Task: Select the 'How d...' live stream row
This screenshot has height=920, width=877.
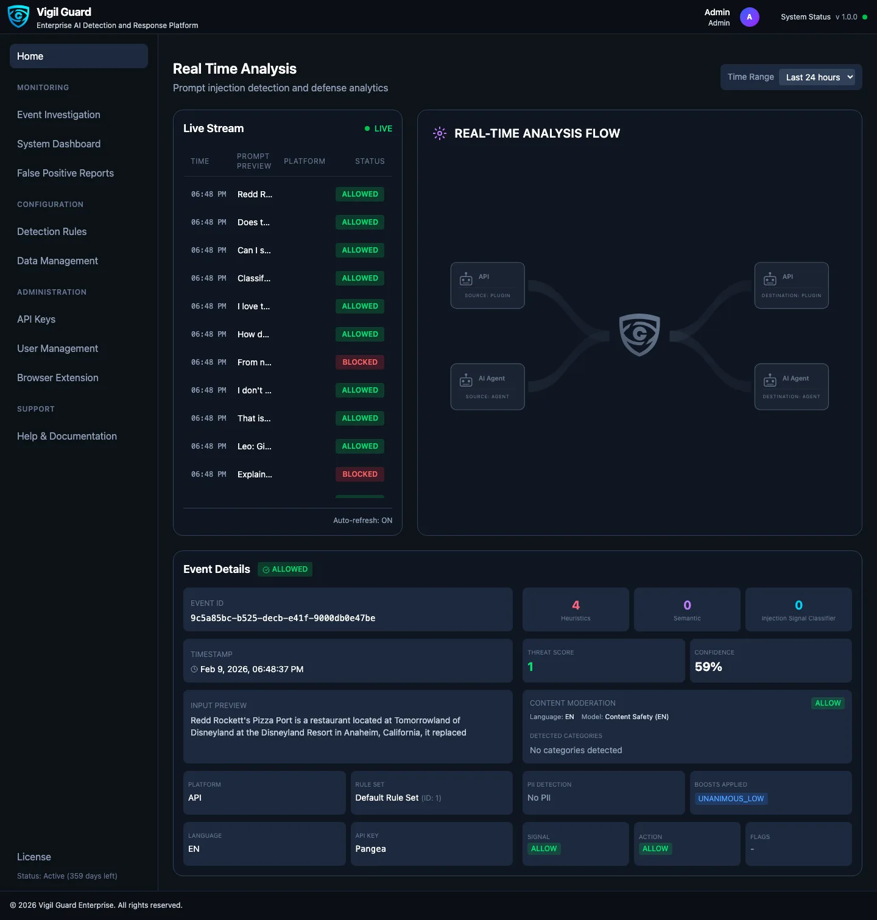Action: point(287,334)
